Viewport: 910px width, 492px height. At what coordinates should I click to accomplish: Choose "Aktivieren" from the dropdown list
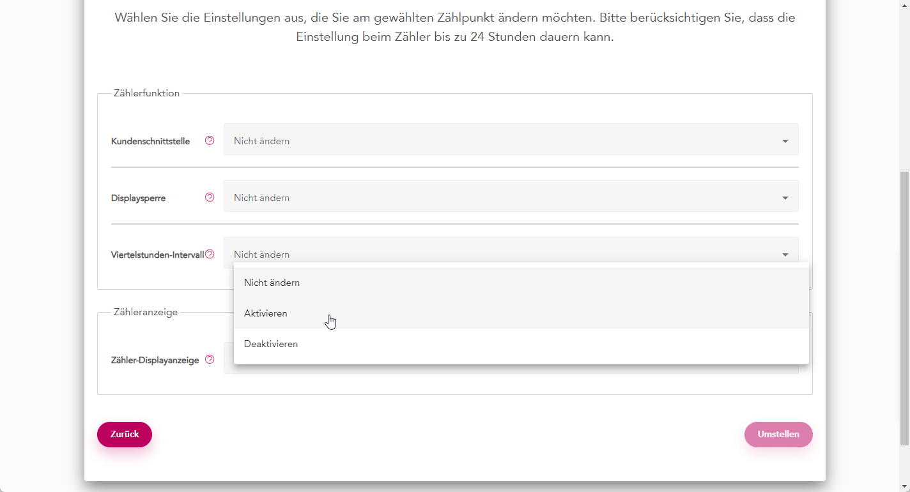click(x=265, y=313)
